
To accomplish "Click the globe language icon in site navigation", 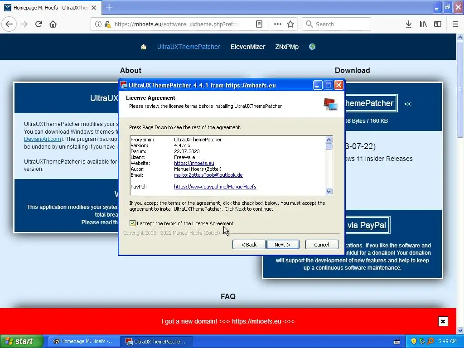I will point(312,47).
